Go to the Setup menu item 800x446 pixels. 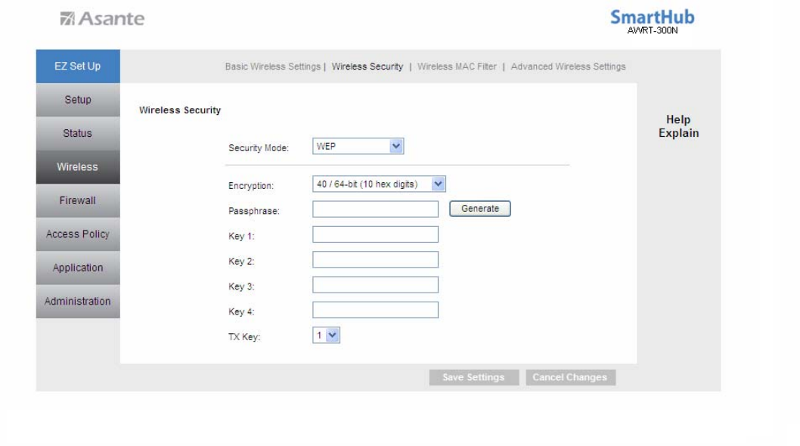point(78,100)
